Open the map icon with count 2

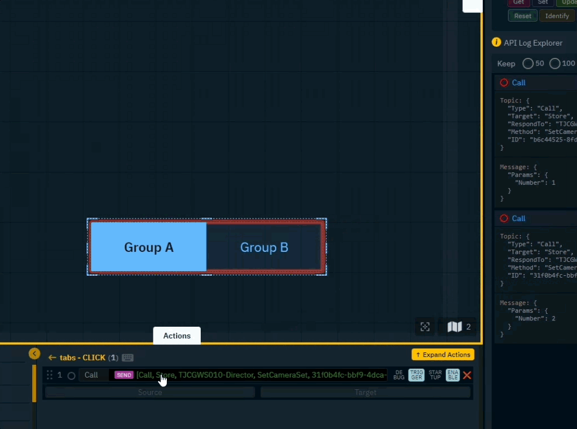point(455,327)
